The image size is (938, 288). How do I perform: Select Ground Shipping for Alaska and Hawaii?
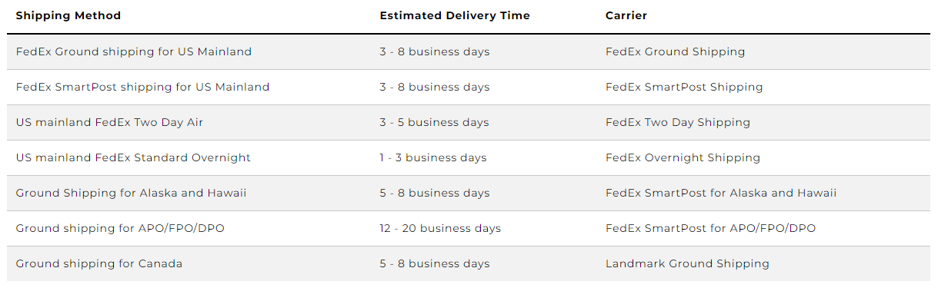[x=131, y=194]
